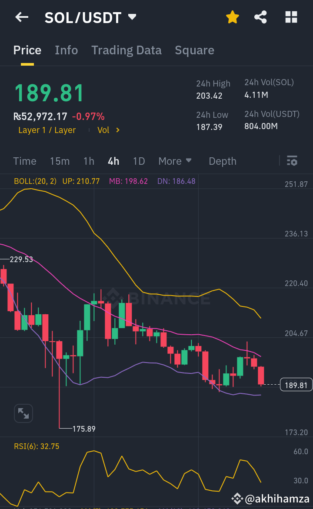Expand the SOL/USDT pair dropdown arrow
Image resolution: width=313 pixels, height=509 pixels.
[x=132, y=17]
